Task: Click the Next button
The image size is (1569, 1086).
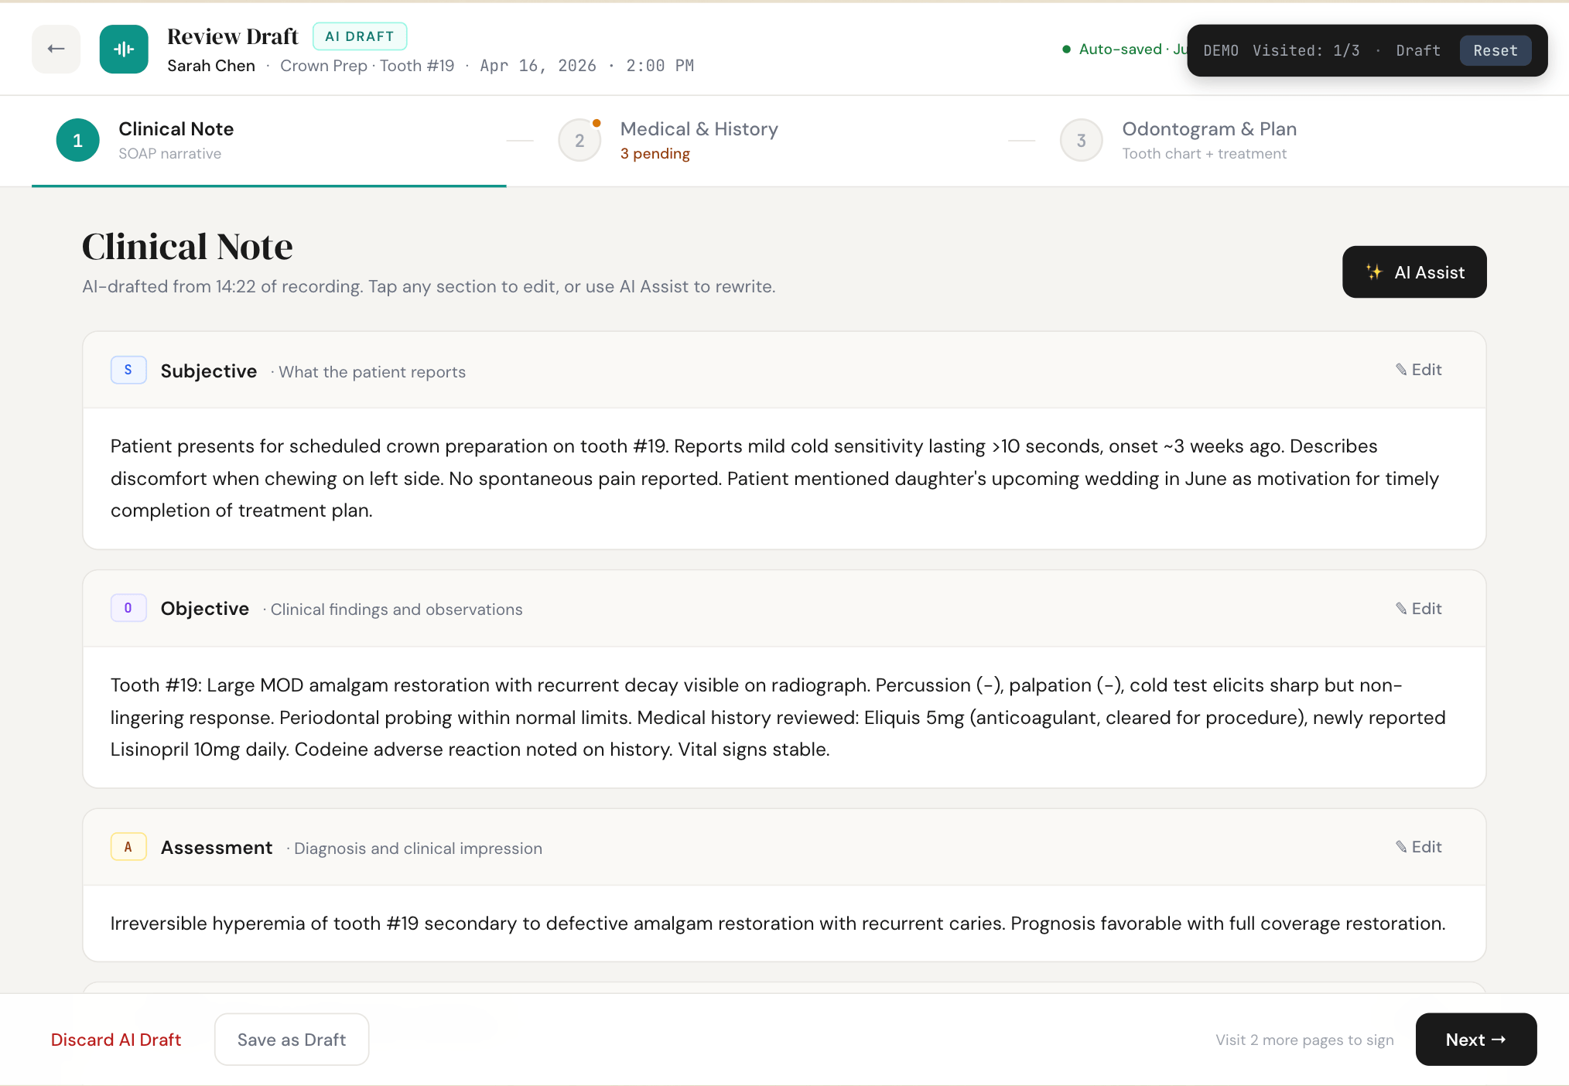Action: pos(1475,1040)
